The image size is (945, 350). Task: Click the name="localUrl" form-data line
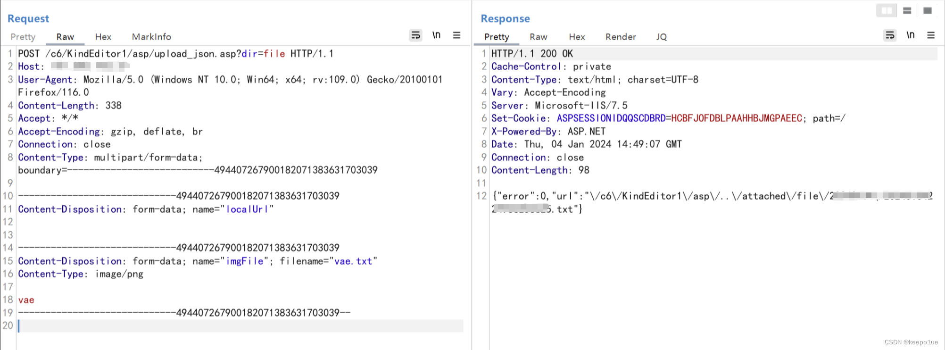(x=146, y=209)
